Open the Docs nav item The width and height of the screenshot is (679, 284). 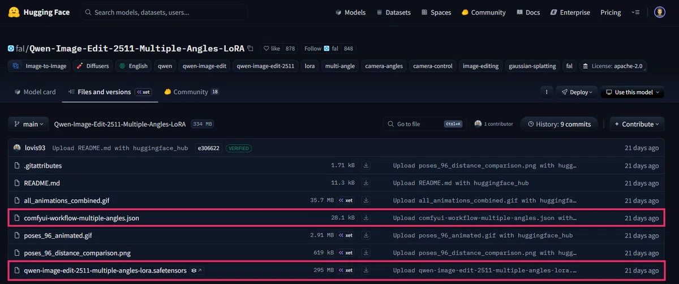[x=527, y=12]
